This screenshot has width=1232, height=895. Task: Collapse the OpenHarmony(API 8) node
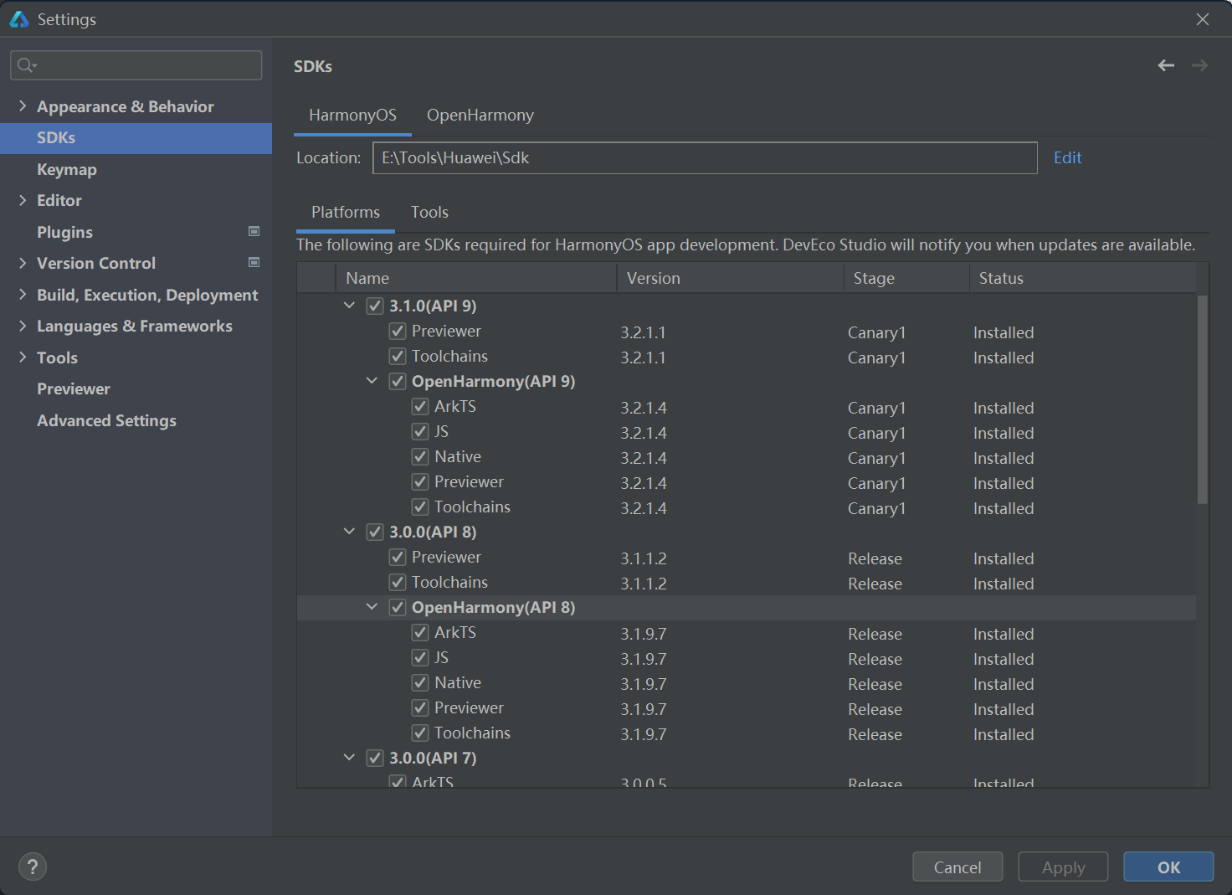click(x=372, y=607)
